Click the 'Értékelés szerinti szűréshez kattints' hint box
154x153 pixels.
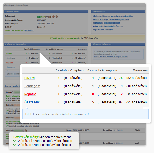[x=85, y=114]
